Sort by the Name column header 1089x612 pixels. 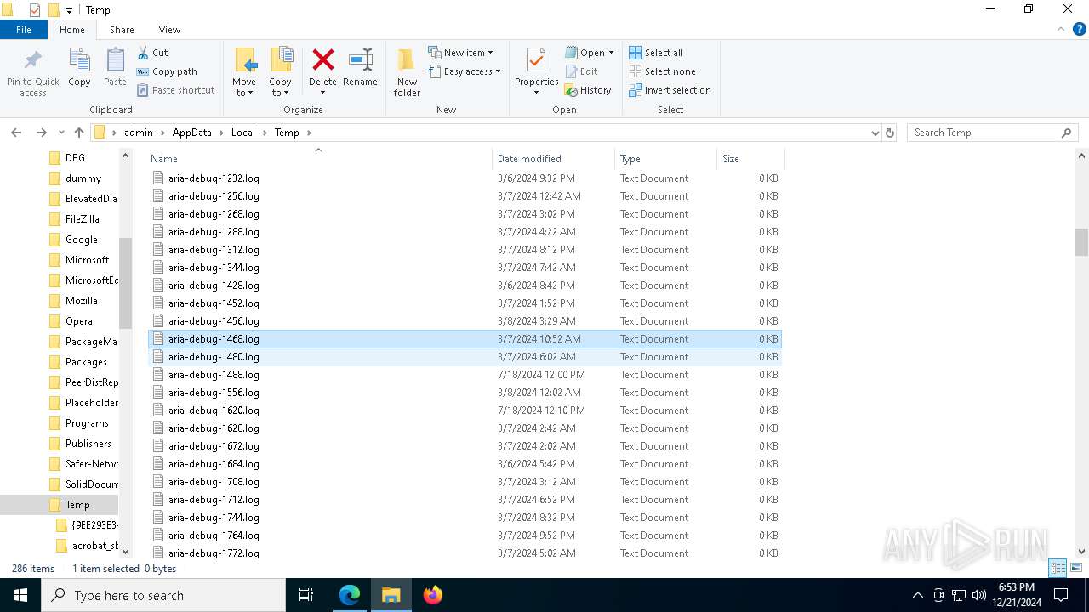point(319,159)
